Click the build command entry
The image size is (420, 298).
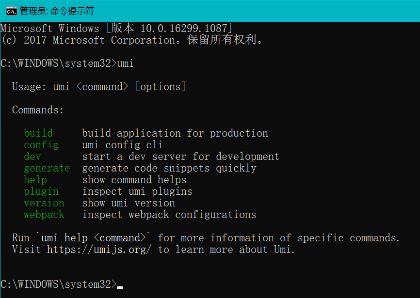pos(38,133)
